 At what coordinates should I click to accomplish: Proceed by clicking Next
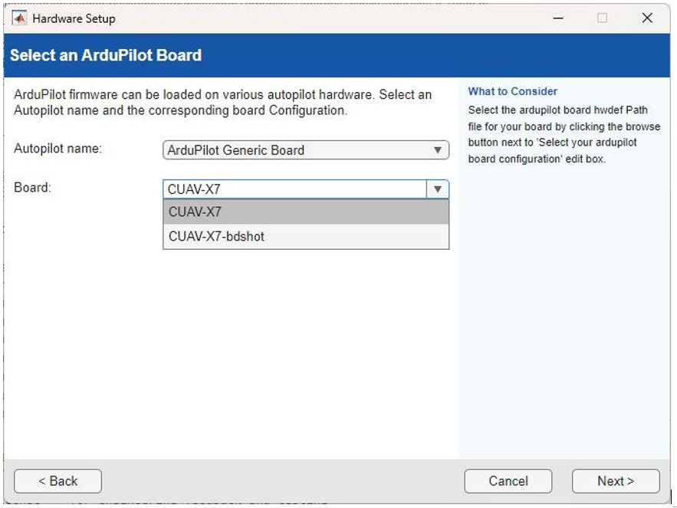point(616,481)
